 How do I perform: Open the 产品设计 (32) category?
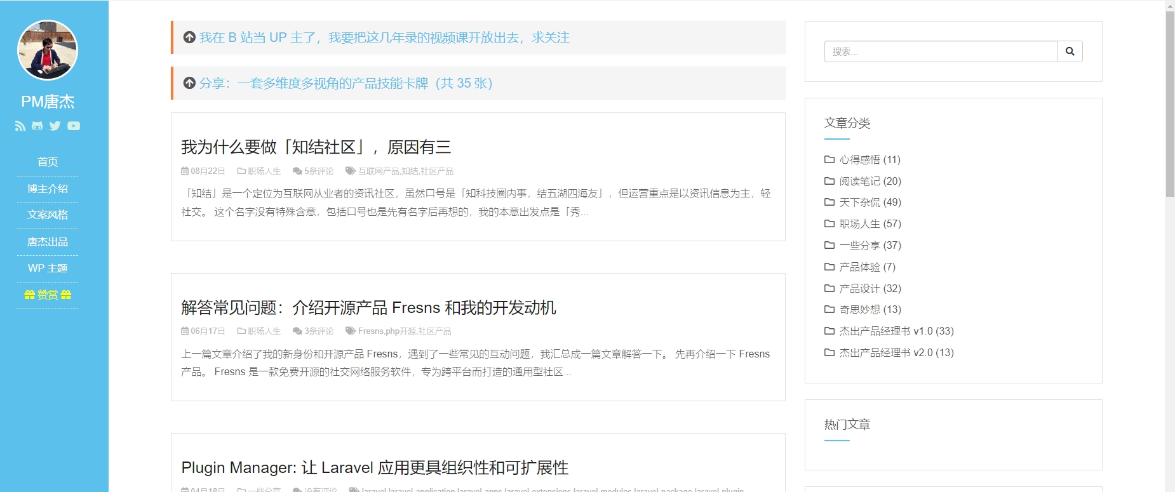pos(870,288)
